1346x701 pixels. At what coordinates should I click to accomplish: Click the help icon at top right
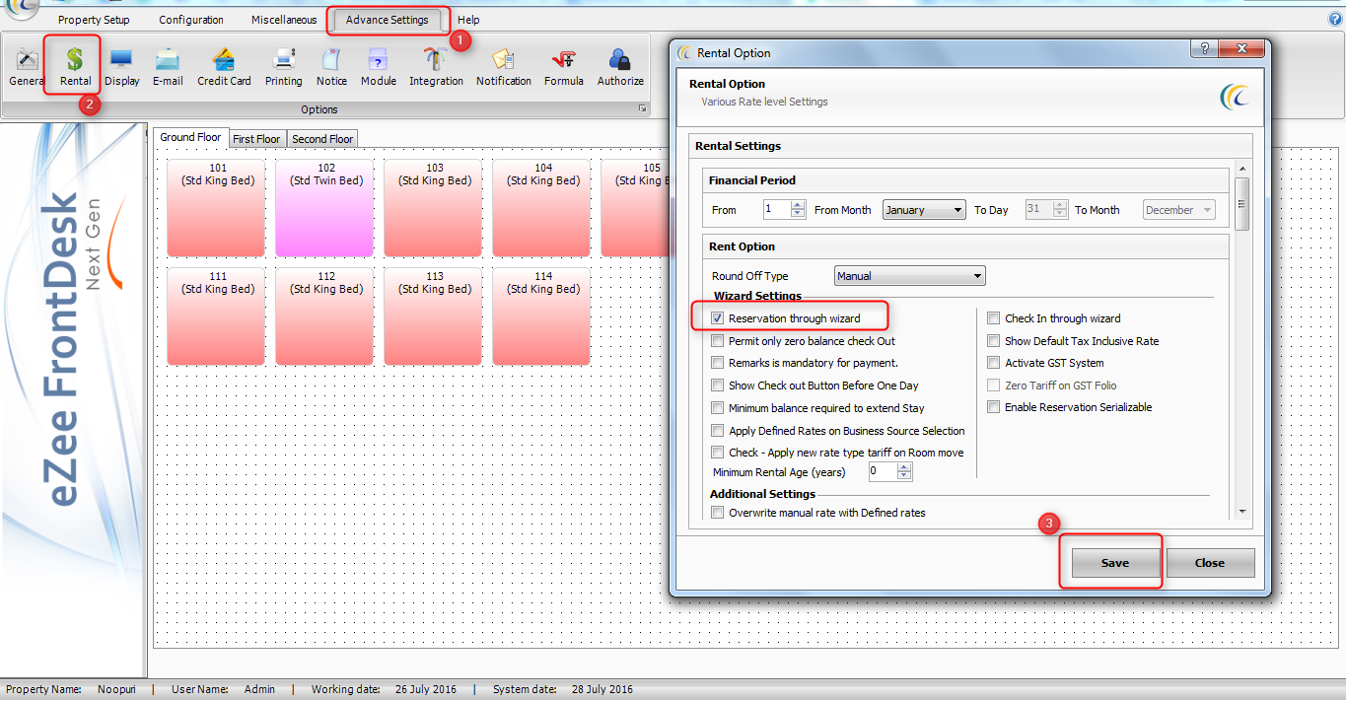[x=1335, y=19]
